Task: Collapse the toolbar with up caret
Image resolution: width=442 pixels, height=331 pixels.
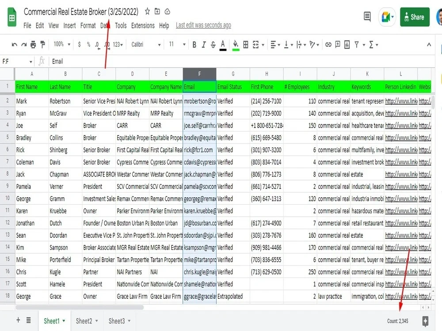Action: pos(429,45)
